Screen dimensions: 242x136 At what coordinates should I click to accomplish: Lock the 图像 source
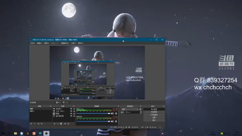pos(74,114)
